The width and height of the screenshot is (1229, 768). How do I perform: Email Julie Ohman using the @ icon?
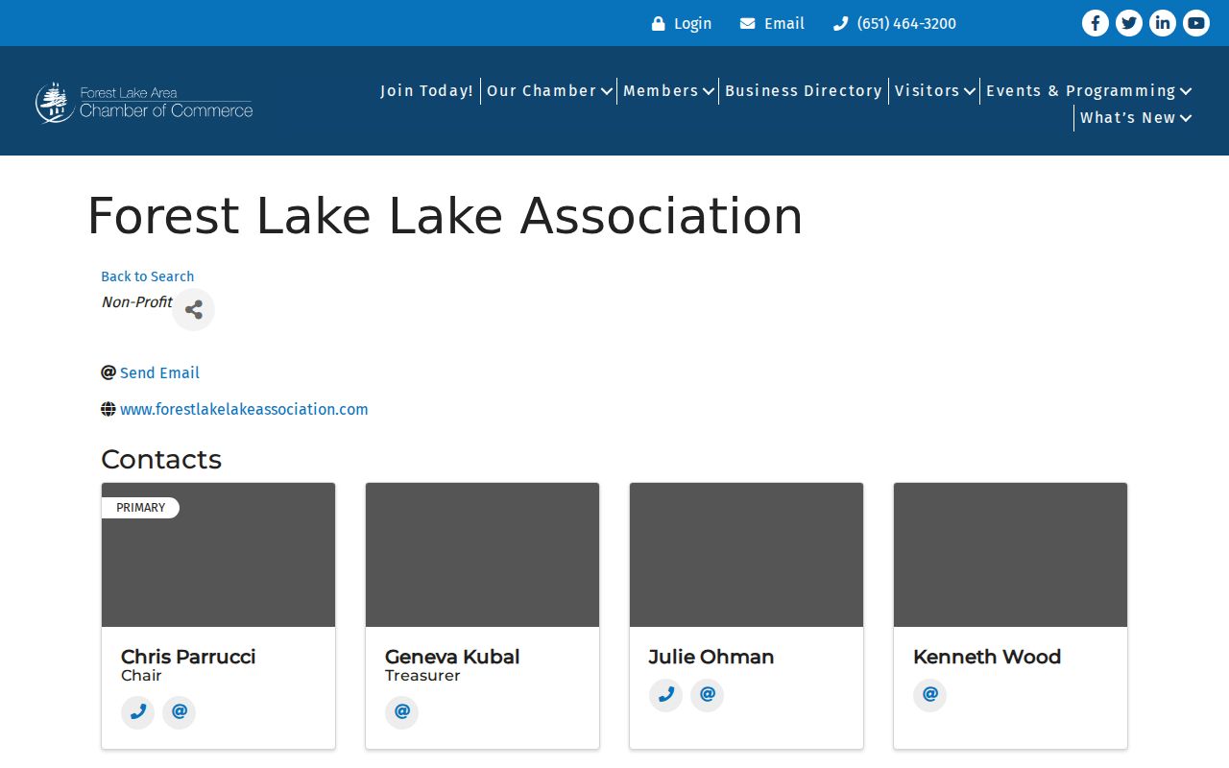coord(707,695)
